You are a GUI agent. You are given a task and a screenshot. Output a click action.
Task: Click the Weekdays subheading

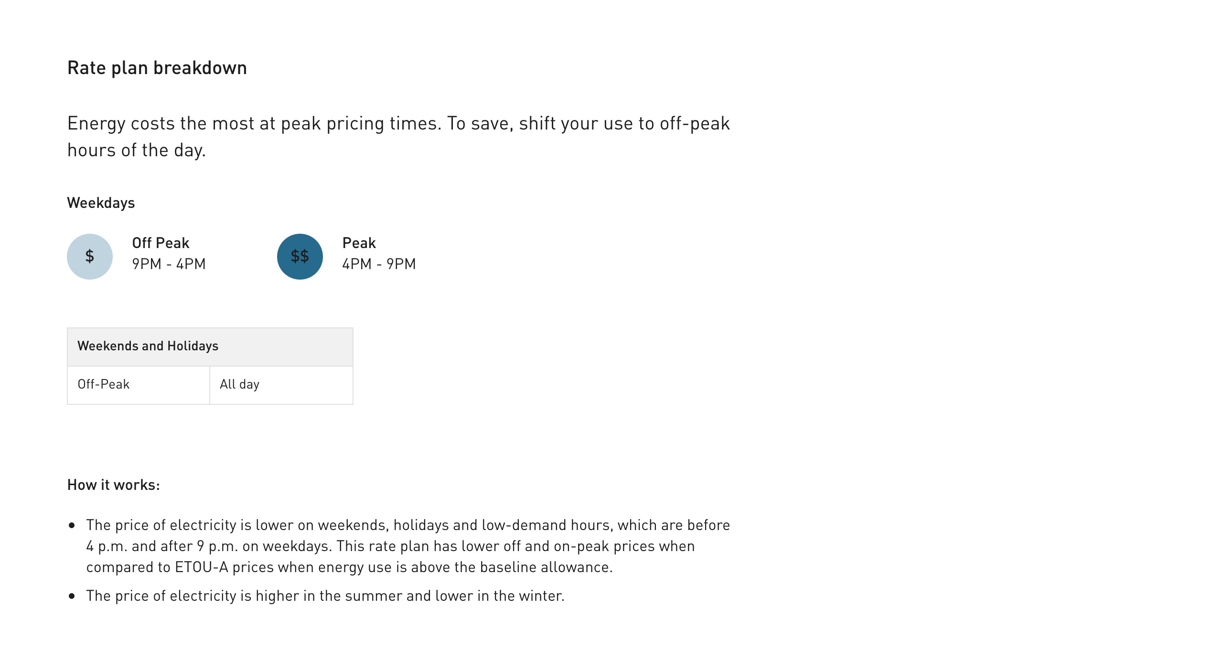pyautogui.click(x=101, y=203)
